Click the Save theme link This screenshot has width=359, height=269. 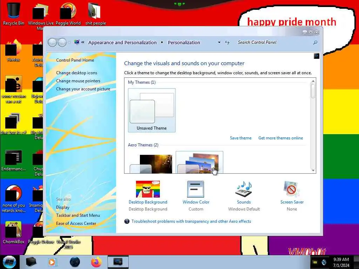(x=241, y=138)
